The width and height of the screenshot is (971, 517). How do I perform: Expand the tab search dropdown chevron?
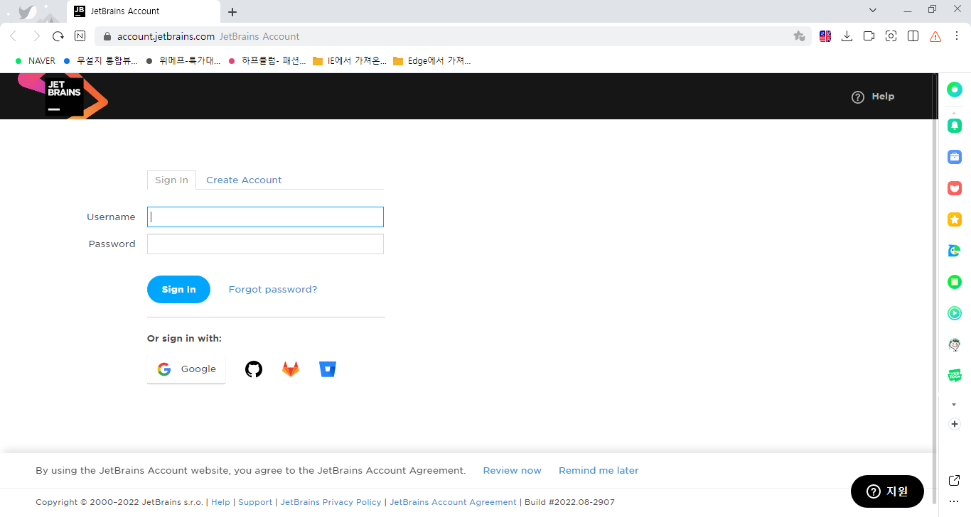click(874, 10)
